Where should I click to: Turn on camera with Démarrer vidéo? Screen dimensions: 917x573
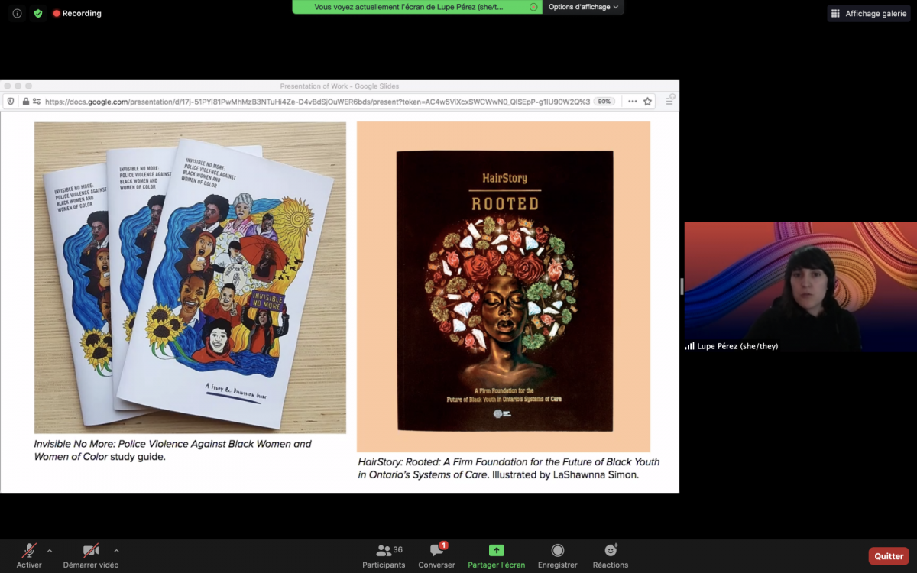coord(91,556)
